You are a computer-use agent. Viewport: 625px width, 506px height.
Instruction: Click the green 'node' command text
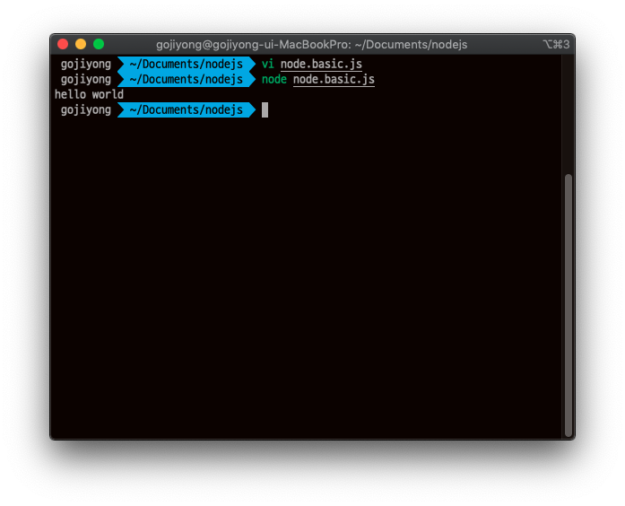[274, 79]
